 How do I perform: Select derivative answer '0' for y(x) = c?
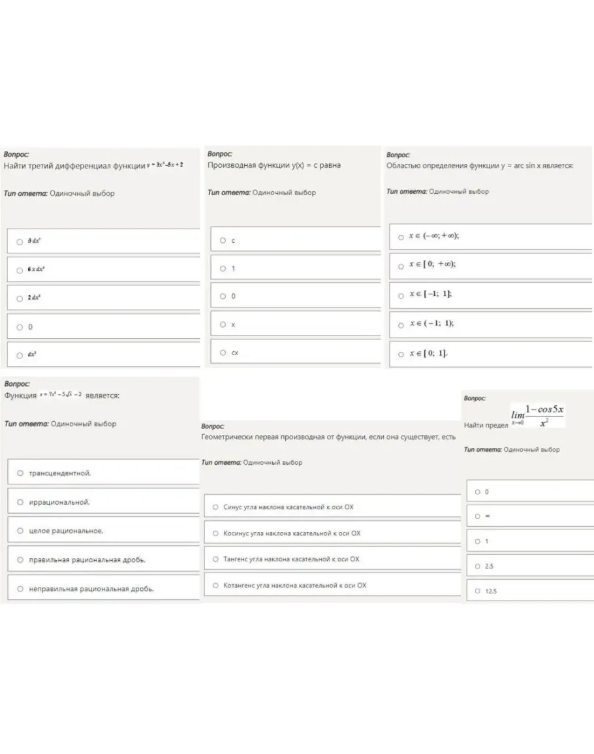click(223, 296)
